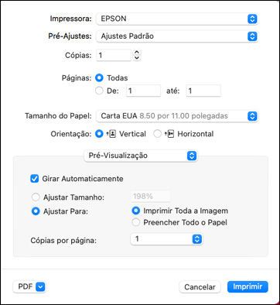Click the De starting page field
Image resolution: width=280 pixels, height=305 pixels.
point(143,91)
